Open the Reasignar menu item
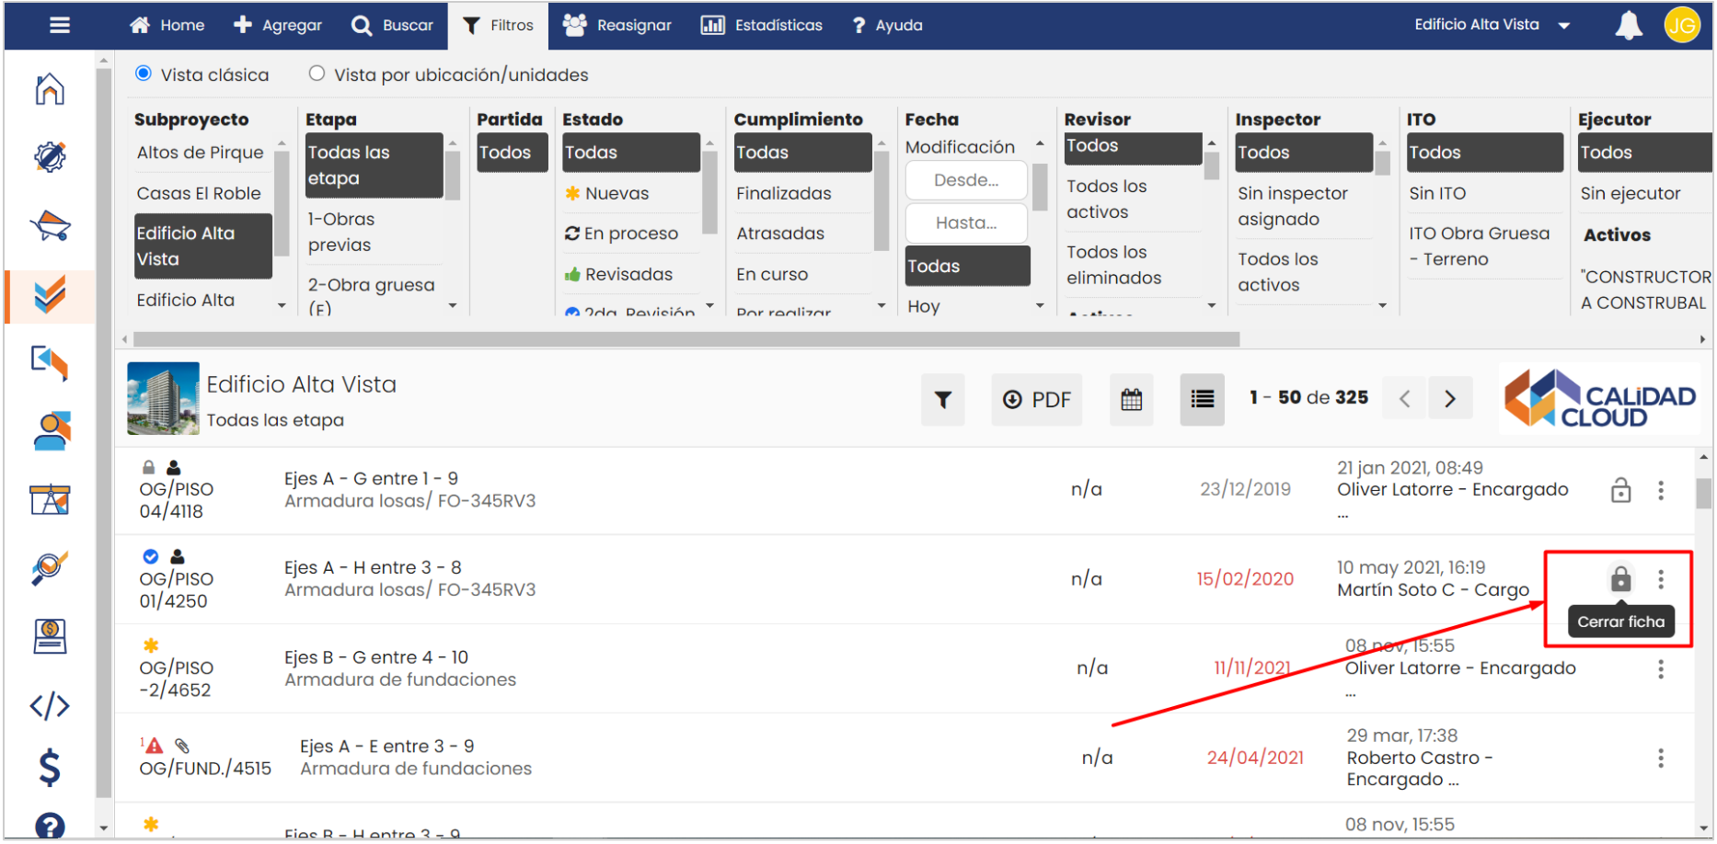 point(617,25)
